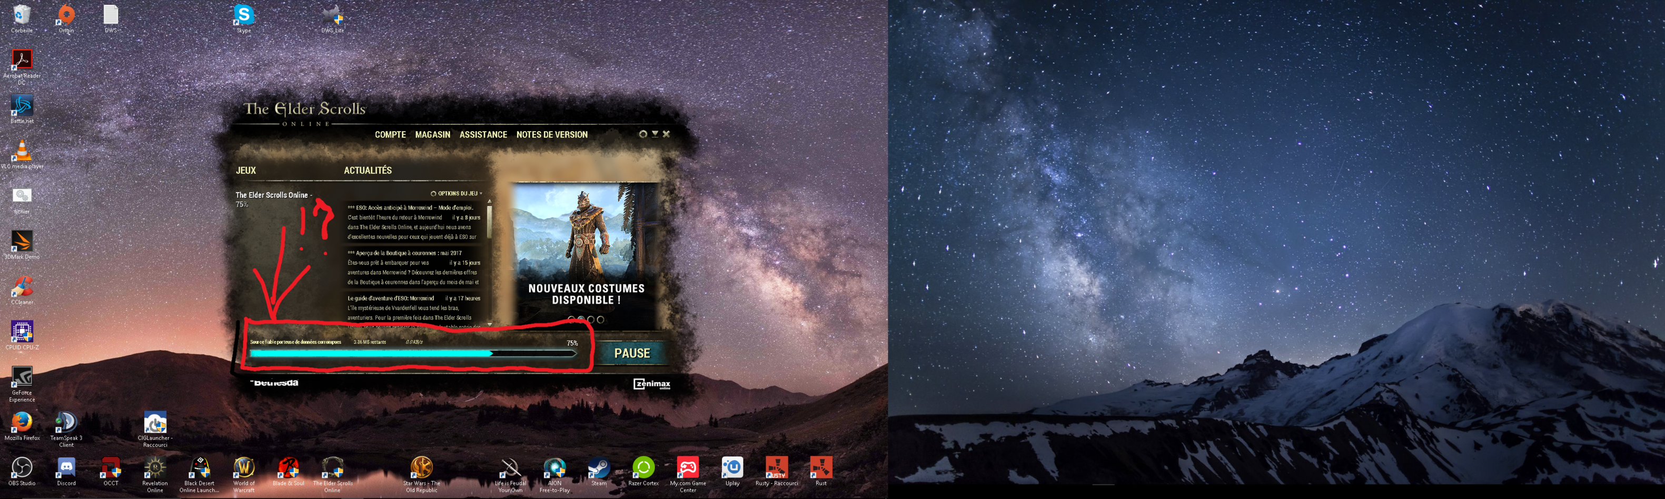Select the OCCT desktop shortcut
This screenshot has height=499, width=1665.
(x=111, y=471)
